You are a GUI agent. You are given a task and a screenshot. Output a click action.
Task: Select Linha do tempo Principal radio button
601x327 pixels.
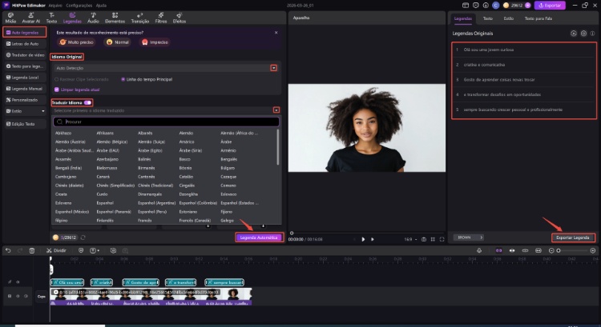pyautogui.click(x=123, y=79)
